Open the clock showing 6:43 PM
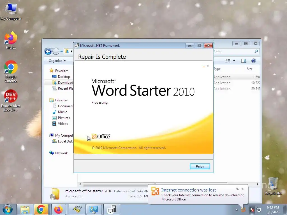 point(273,210)
